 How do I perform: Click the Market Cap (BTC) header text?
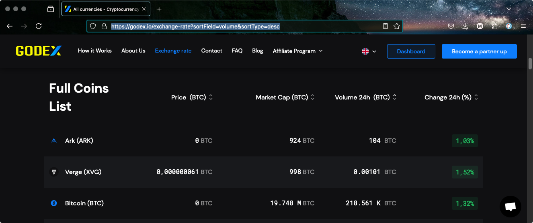pos(282,97)
